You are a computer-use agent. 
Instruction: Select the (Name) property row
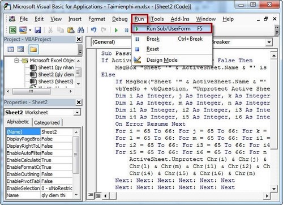(40, 132)
